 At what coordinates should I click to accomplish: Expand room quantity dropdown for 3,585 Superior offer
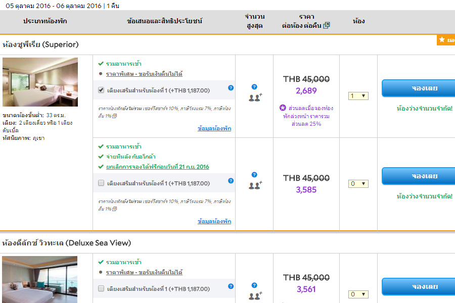coord(358,184)
